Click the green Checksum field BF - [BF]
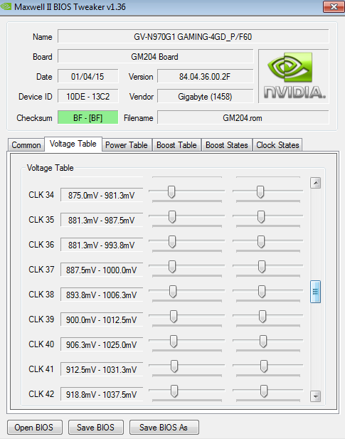The height and width of the screenshot is (439, 345). 88,117
